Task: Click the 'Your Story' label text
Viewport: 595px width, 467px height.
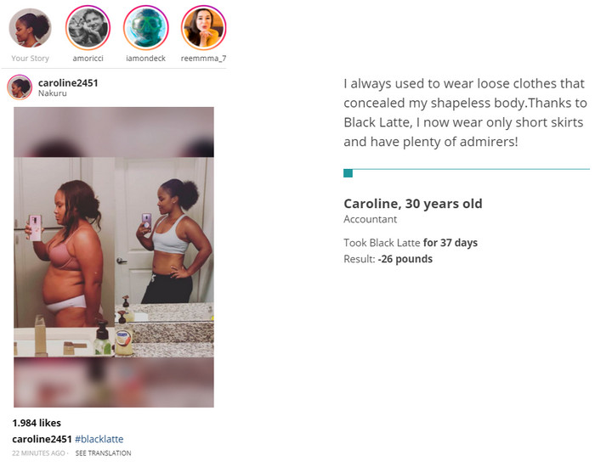Action: point(30,59)
